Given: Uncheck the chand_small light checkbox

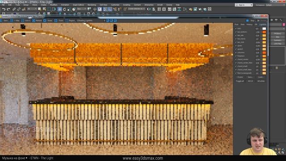Looking at the screenshot, I should (x=236, y=66).
